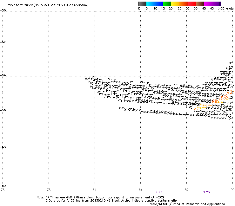Viewport: 235px width, 206px height.
Task: Click the brown 35-40 knots color band
Action: click(x=200, y=4)
